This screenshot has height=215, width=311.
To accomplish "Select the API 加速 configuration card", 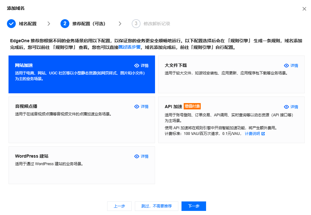I will click(232, 120).
